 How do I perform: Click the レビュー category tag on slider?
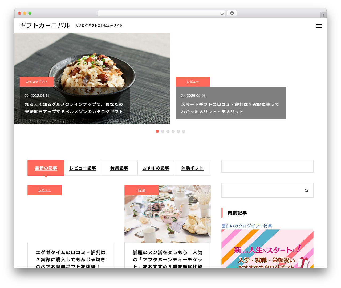click(193, 82)
